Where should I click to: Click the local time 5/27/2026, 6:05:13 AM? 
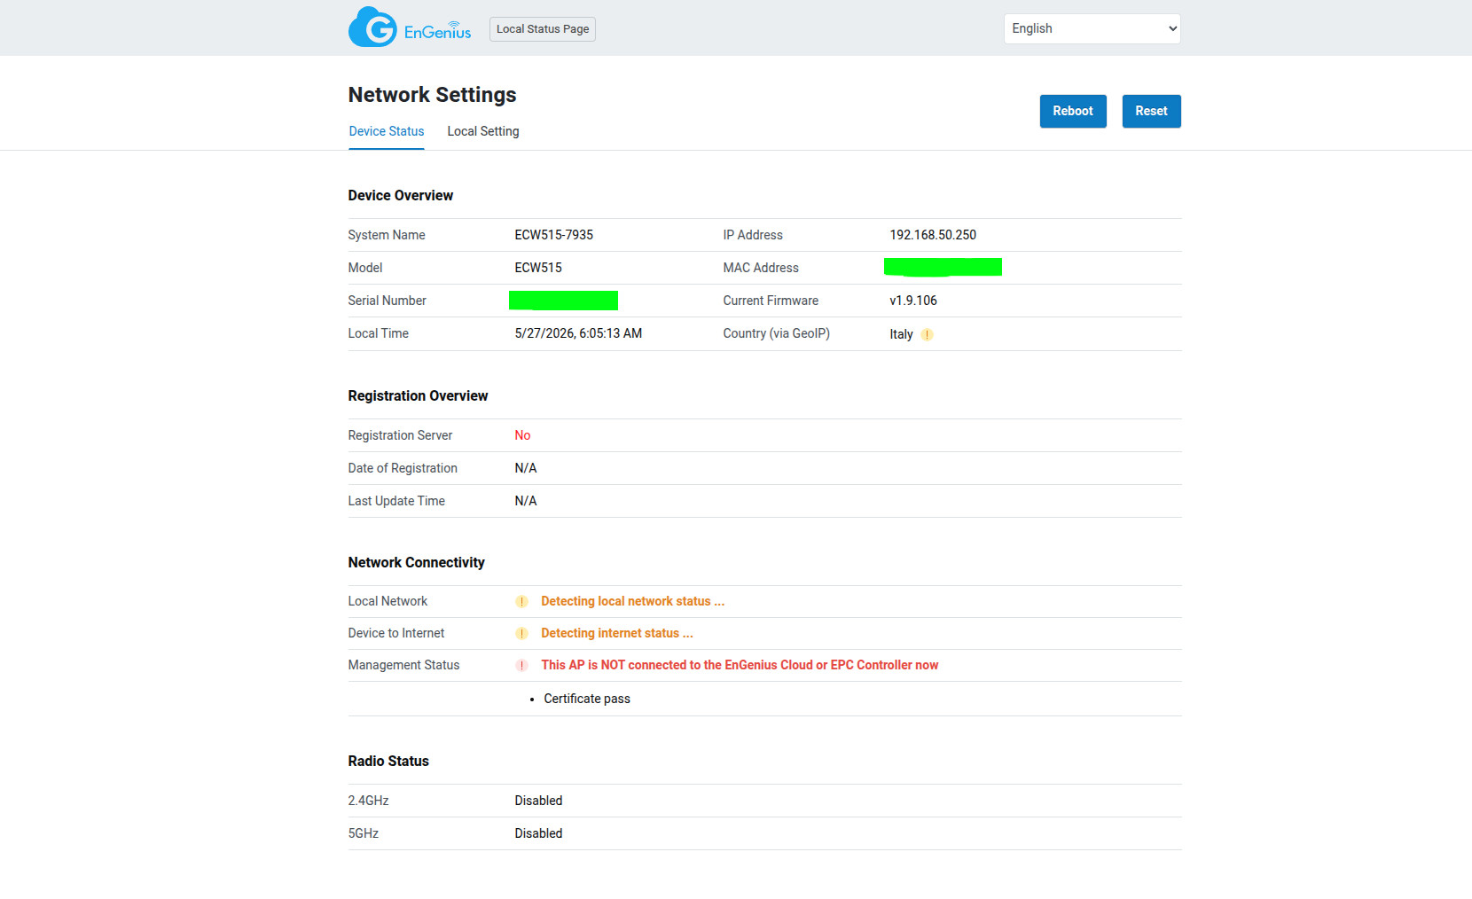coord(578,333)
